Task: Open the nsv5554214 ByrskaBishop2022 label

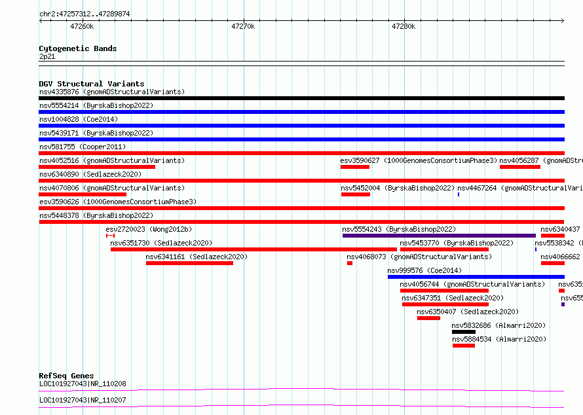Action: [96, 105]
